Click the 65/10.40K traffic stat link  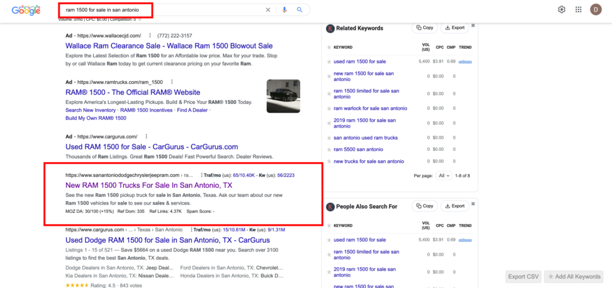(244, 175)
